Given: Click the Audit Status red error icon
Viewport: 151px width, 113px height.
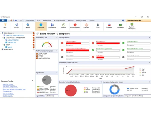Looking at the screenshot, I should click(93, 57).
